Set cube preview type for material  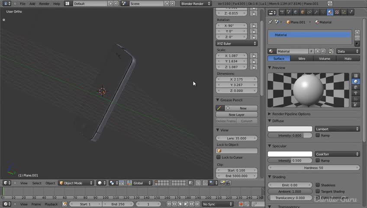click(356, 88)
